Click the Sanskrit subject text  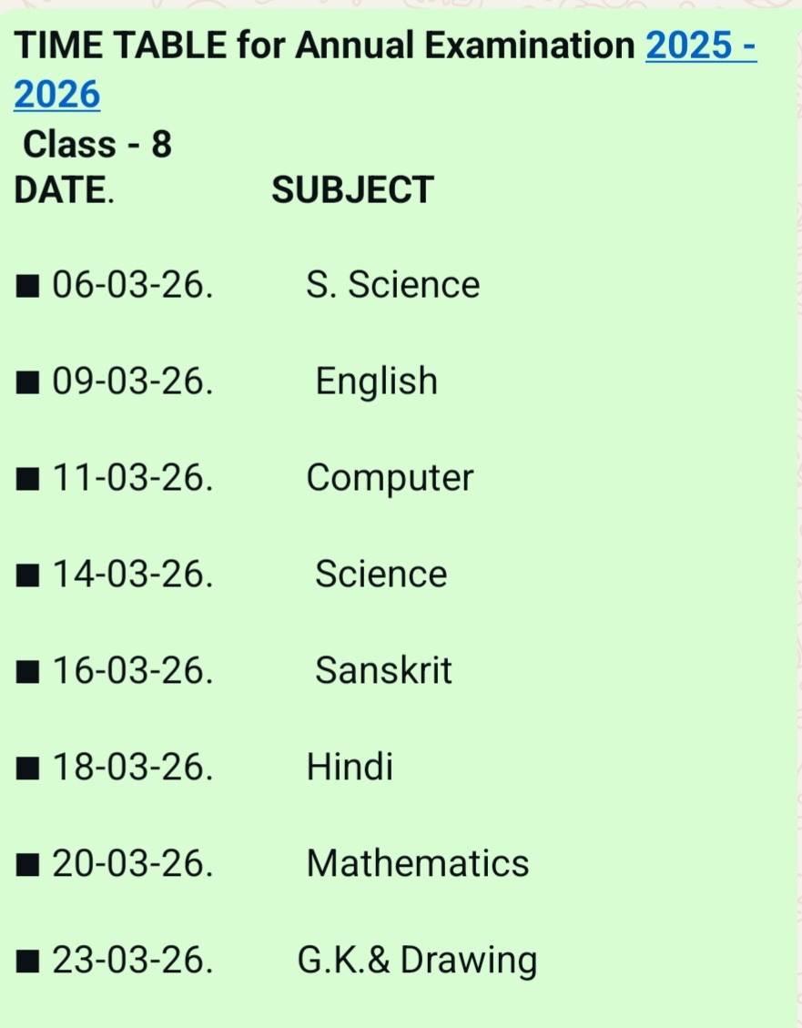pyautogui.click(x=383, y=671)
